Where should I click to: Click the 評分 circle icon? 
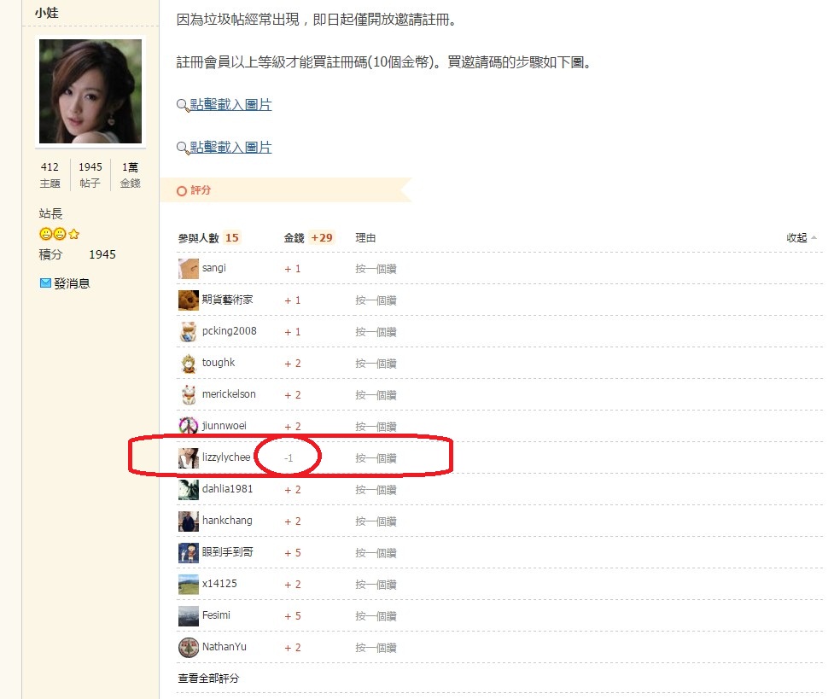click(182, 190)
